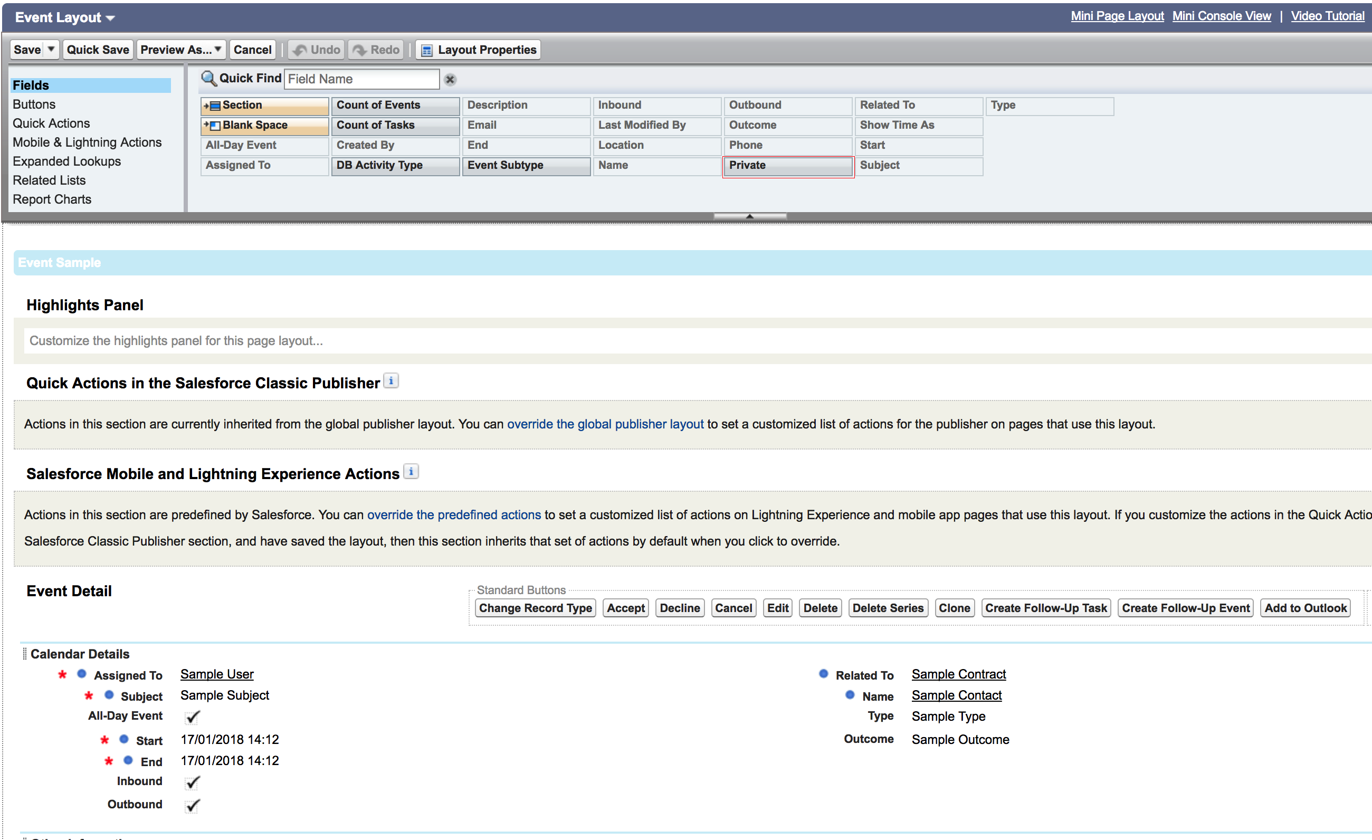Click the Quick Find magnifier icon
This screenshot has height=840, width=1372.
[x=208, y=79]
